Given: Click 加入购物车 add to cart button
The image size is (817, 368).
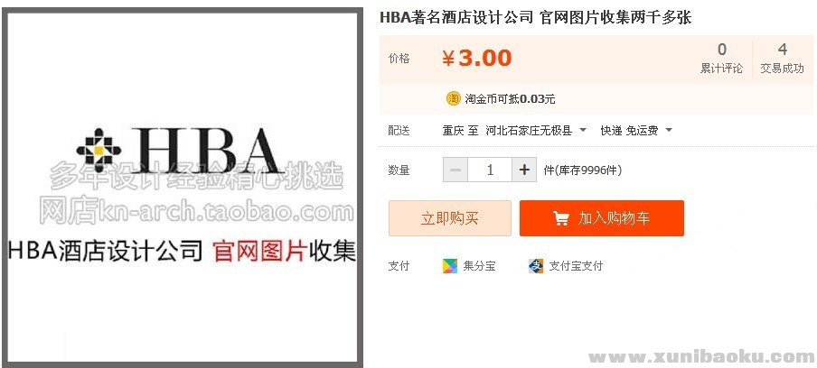Looking at the screenshot, I should tap(602, 218).
